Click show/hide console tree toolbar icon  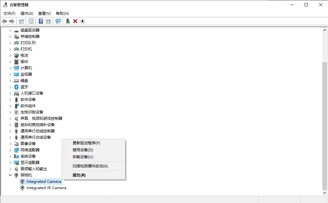[x=21, y=21]
